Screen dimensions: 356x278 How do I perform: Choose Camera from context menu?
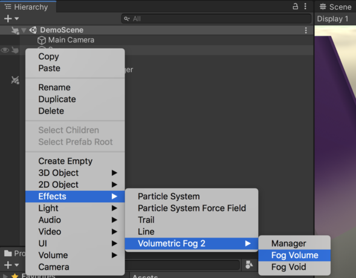coord(75,267)
